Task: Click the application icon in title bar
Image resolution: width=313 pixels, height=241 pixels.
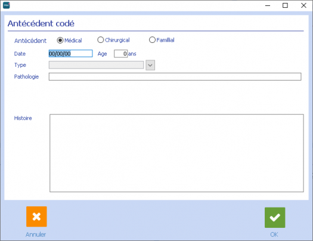Action: 7,5
